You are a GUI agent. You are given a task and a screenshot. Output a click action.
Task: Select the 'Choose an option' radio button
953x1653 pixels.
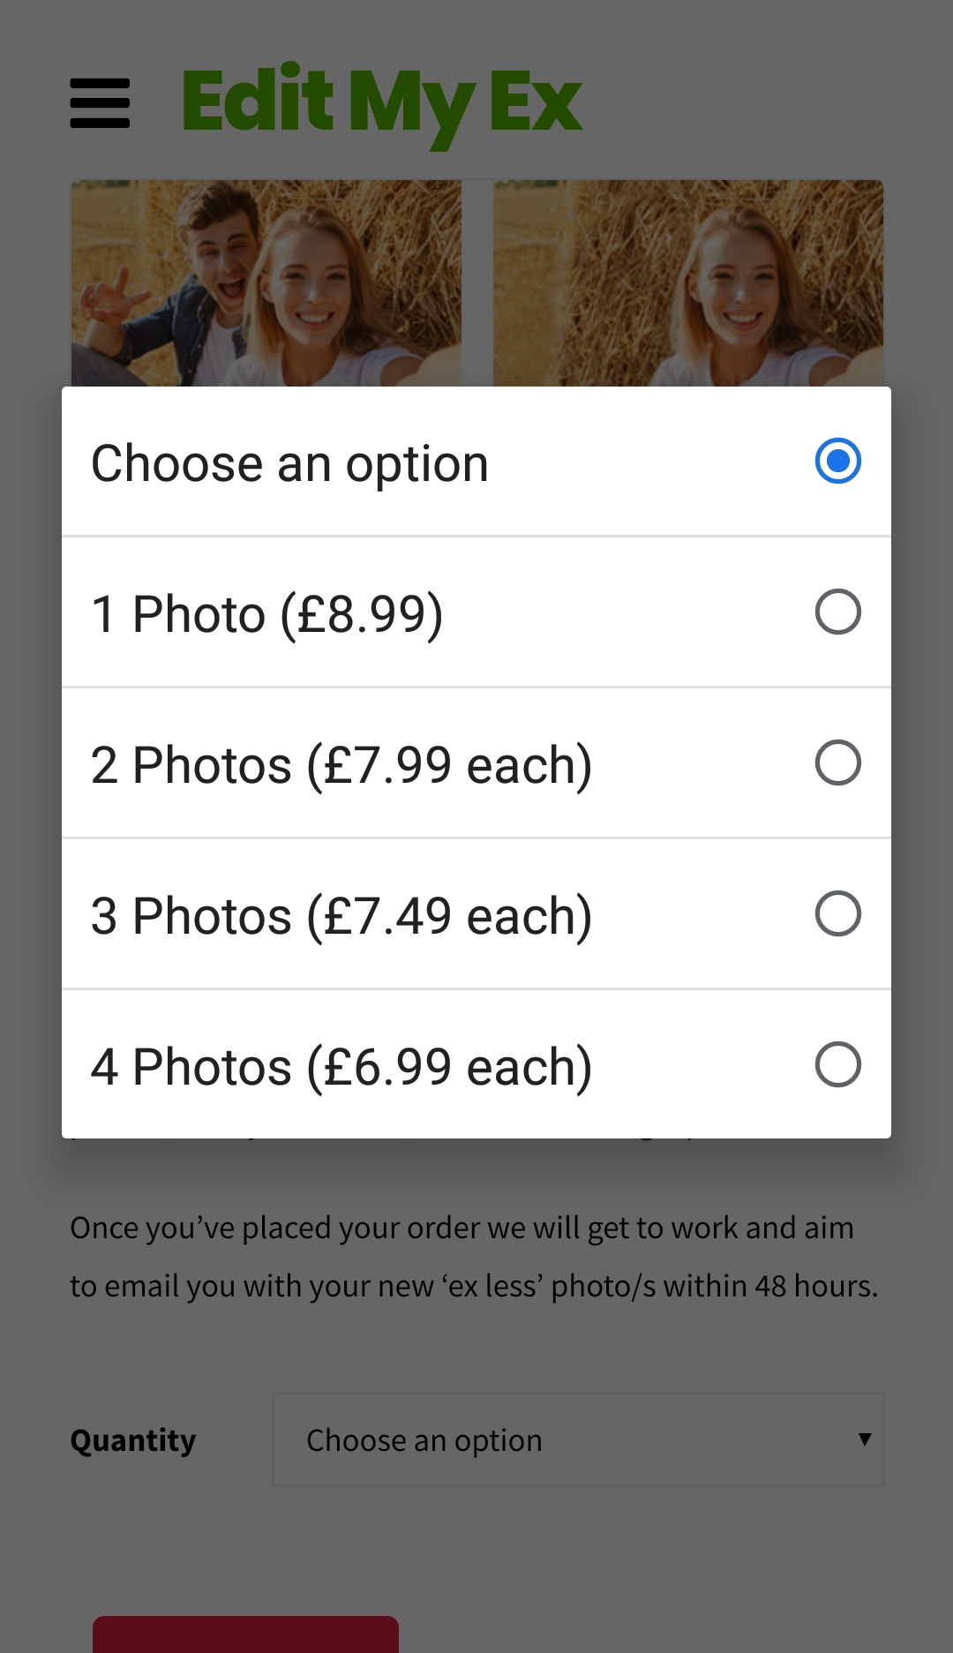click(x=837, y=461)
